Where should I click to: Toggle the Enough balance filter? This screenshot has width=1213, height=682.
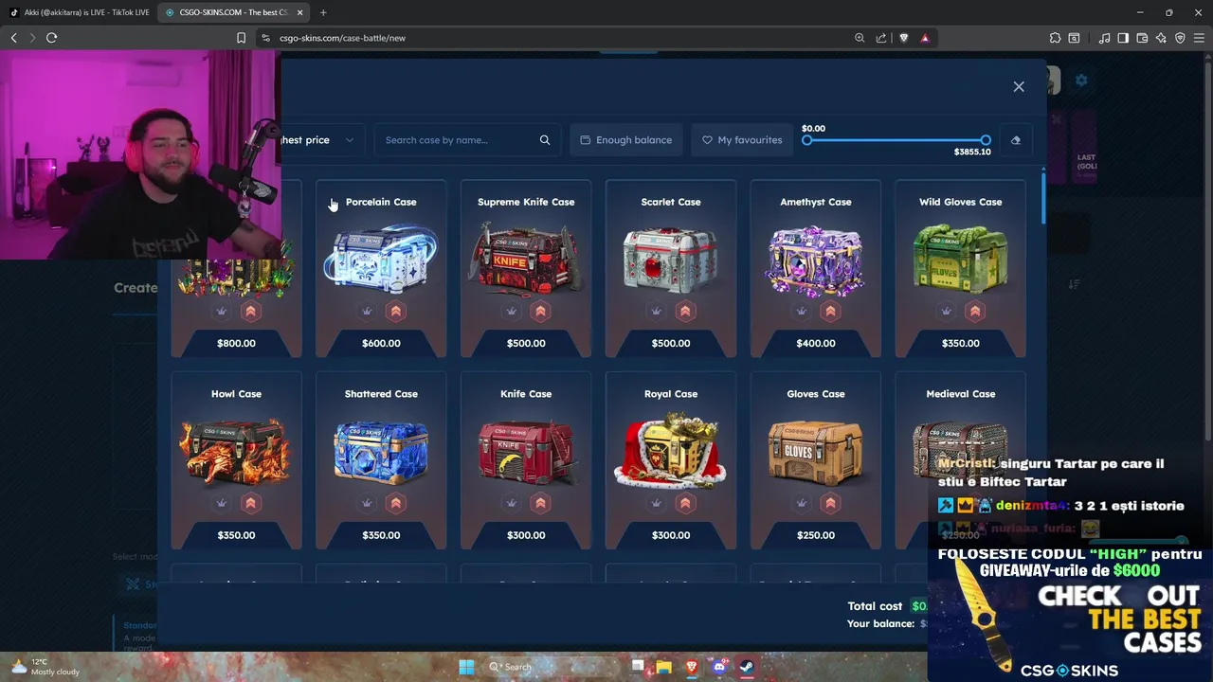click(x=626, y=140)
